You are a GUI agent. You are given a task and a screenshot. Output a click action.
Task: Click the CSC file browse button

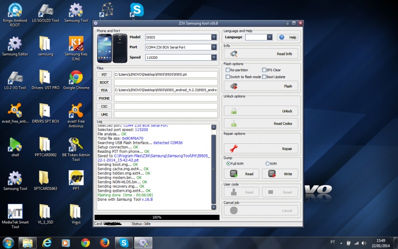(104, 107)
